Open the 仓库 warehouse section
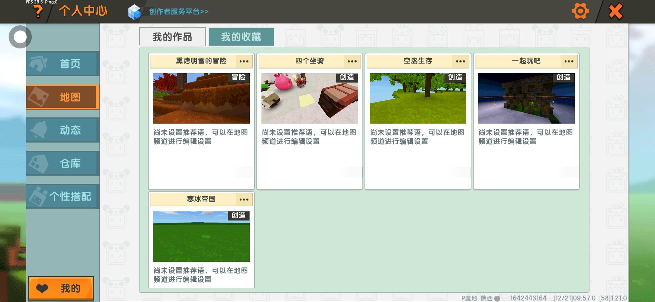This screenshot has width=655, height=302. click(63, 163)
